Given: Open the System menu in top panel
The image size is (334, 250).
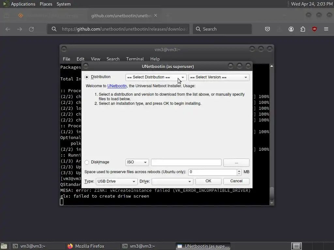Looking at the screenshot, I should click(64, 4).
